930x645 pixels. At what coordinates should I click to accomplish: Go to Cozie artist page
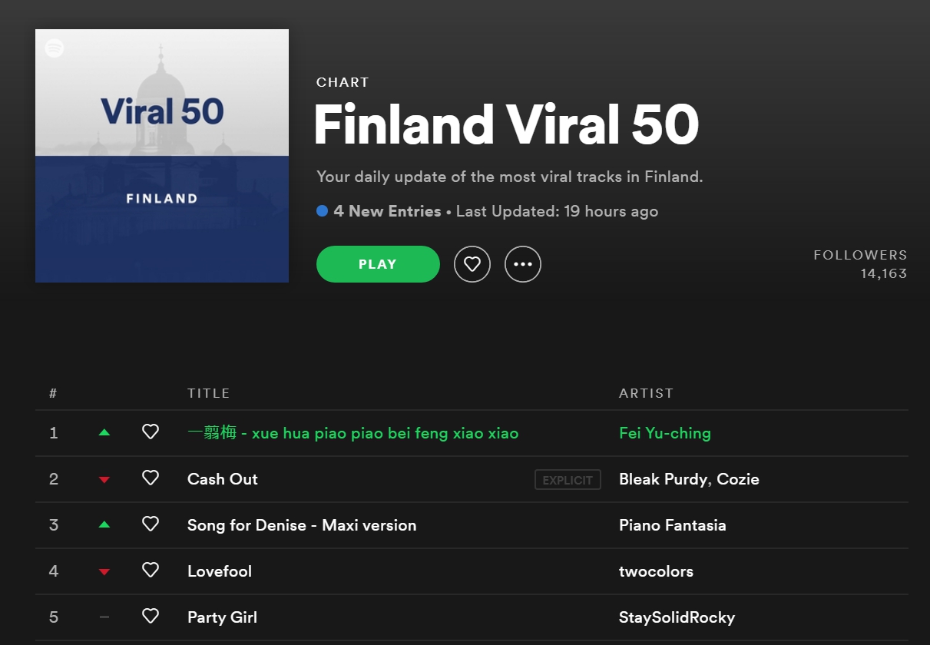pos(738,479)
